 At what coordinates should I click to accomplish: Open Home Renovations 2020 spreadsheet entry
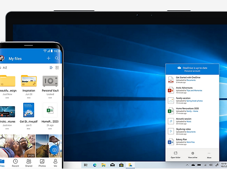(x=192, y=111)
